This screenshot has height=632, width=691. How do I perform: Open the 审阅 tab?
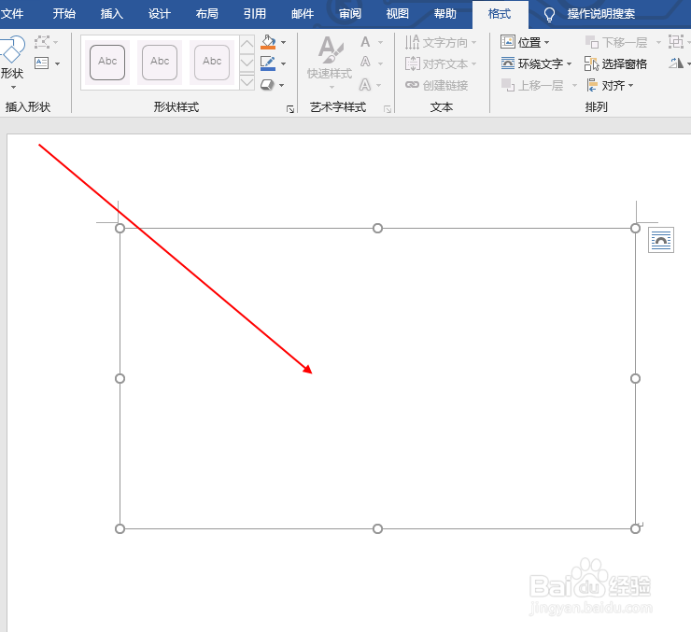350,14
